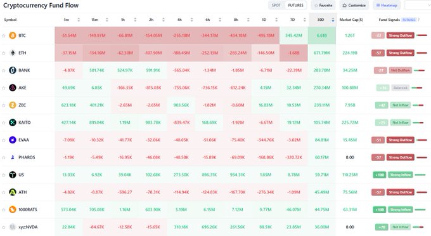The width and height of the screenshot is (431, 236).
Task: Click the 1000RATS token icon
Action: [13, 209]
